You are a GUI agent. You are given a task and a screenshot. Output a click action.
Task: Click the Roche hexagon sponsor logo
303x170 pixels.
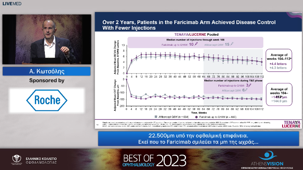click(x=47, y=99)
